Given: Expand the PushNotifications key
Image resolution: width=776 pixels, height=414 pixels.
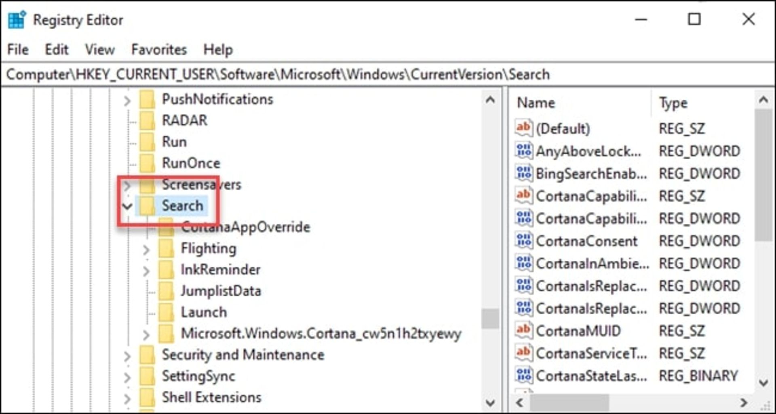Looking at the screenshot, I should click(127, 100).
